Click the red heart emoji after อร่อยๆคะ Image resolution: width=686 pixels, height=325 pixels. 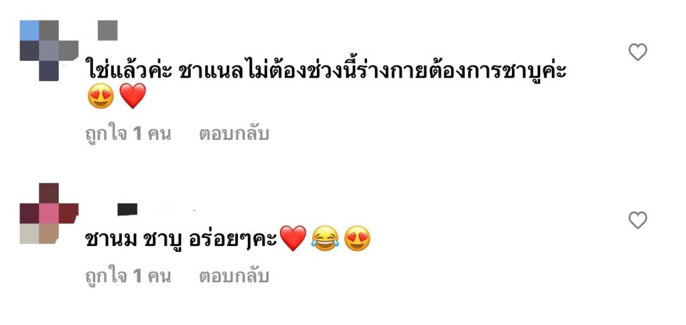293,239
